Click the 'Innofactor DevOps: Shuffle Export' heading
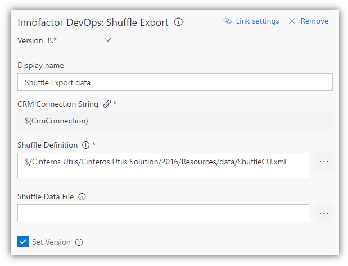Image resolution: width=348 pixels, height=266 pixels. pos(93,22)
